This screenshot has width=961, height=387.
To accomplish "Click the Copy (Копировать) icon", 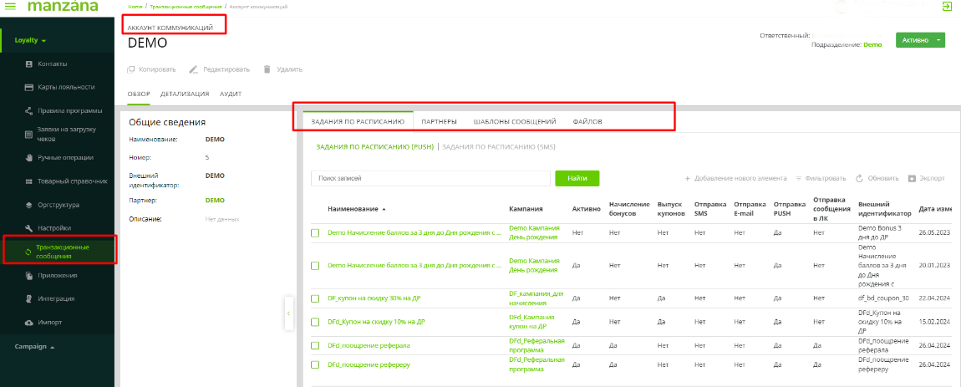I will point(131,69).
